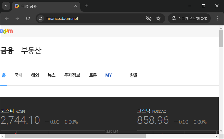The width and height of the screenshot is (224, 139).
Task: Open a new browser tab
Action: (x=86, y=6)
